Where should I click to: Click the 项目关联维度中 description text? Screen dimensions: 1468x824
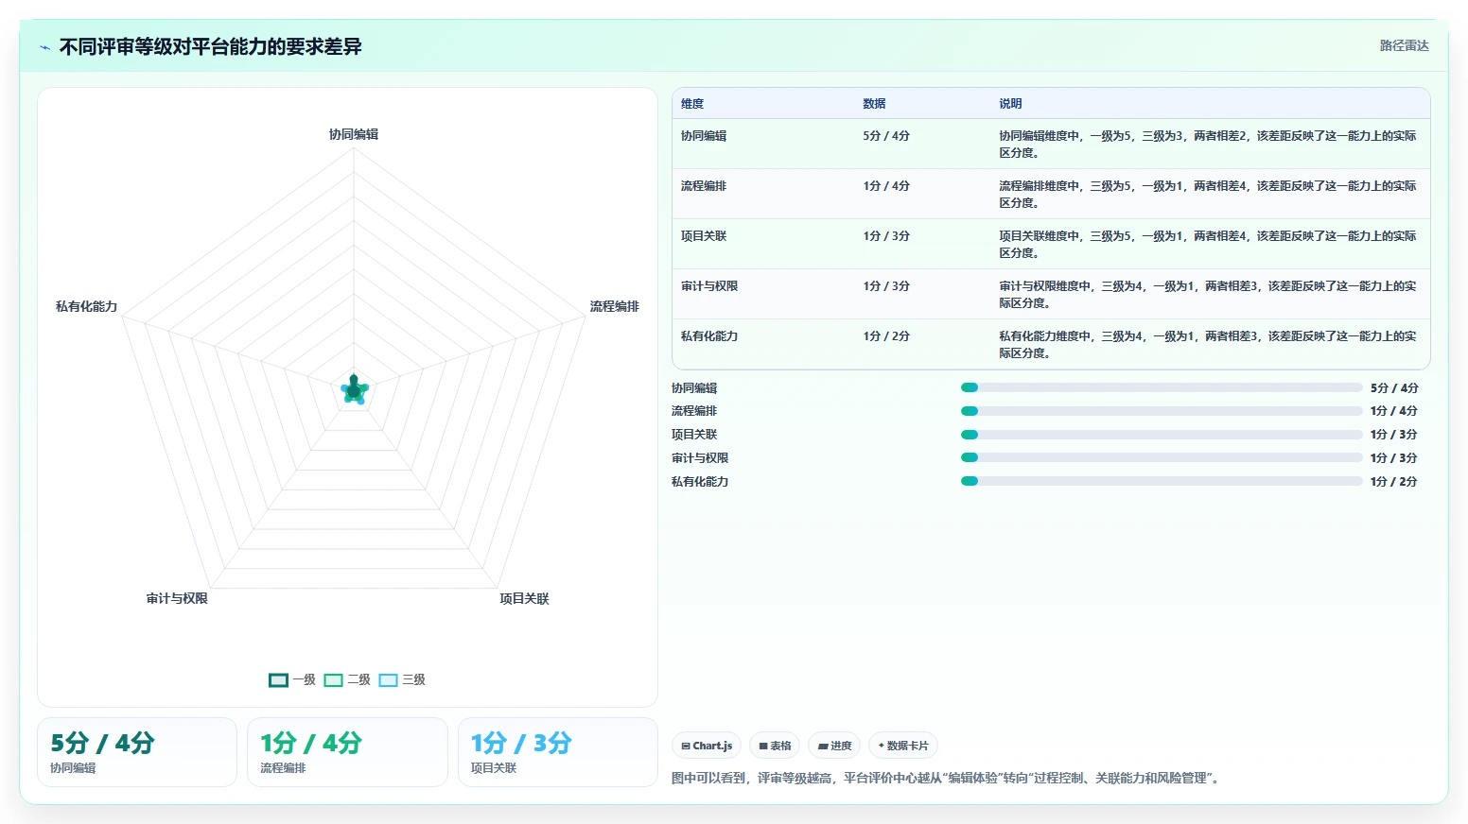click(1208, 244)
